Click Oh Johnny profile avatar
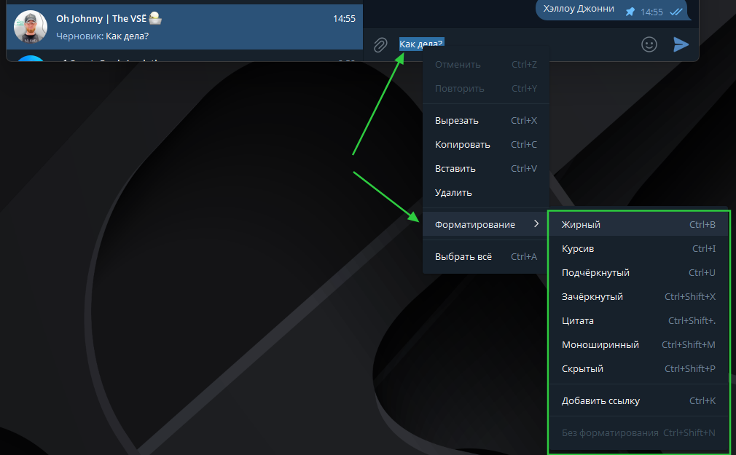 tap(31, 27)
